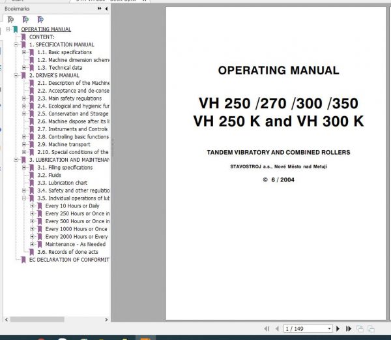Go to the first page
This screenshot has height=340, width=391.
click(267, 329)
